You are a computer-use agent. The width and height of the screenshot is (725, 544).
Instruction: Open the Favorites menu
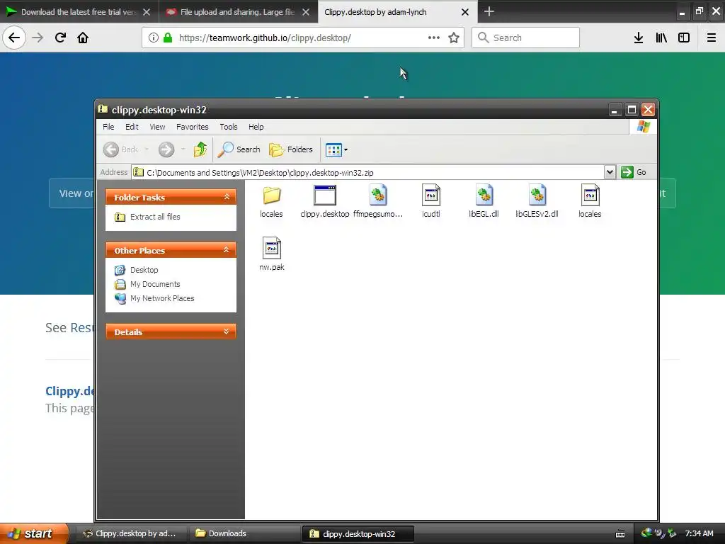click(x=193, y=127)
